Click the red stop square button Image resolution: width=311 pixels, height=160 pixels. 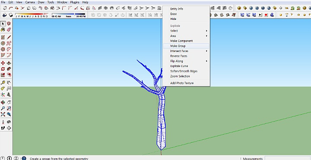[266, 15]
